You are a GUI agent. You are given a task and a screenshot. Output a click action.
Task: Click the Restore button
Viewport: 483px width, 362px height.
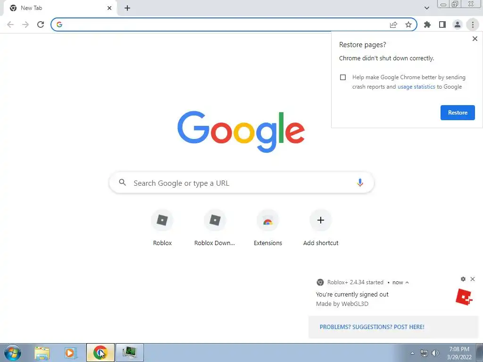[x=458, y=113]
